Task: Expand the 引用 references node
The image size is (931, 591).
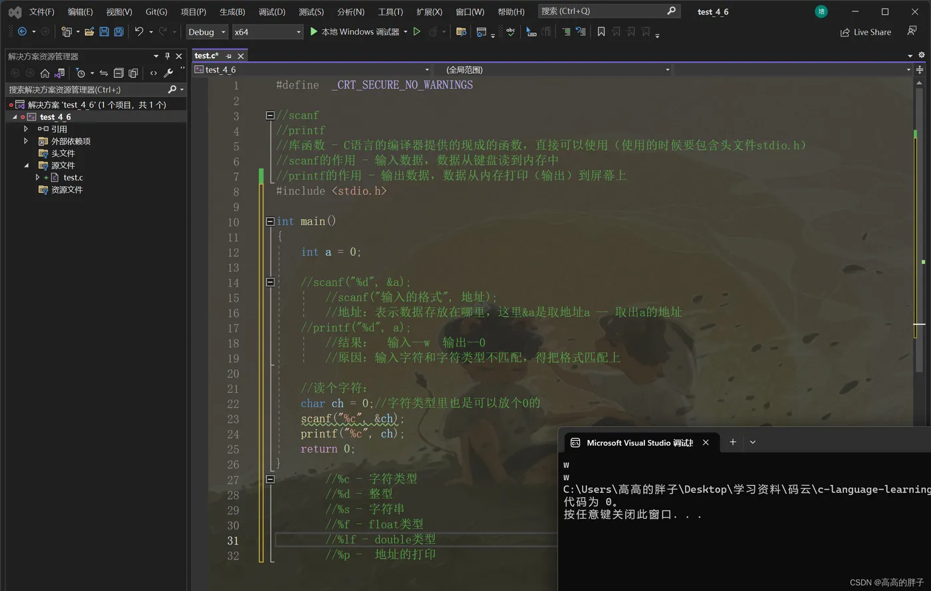Action: pos(26,129)
